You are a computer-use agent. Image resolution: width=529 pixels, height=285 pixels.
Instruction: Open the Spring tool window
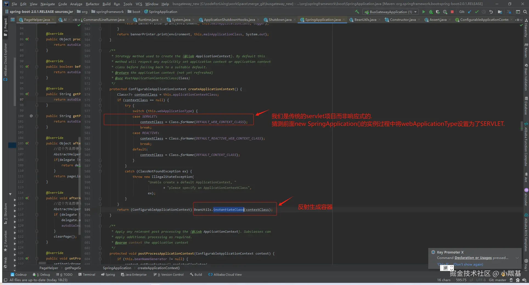pyautogui.click(x=108, y=274)
